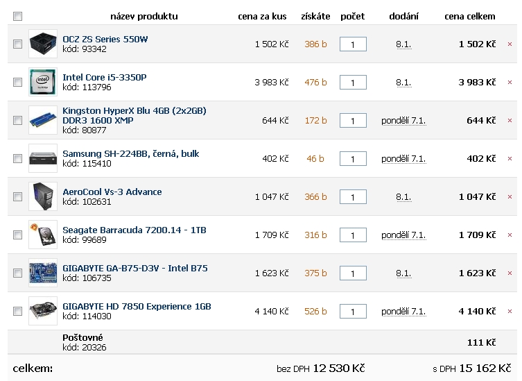
Task: Remove Kingston HyperX Blu row via X
Action: [x=510, y=121]
